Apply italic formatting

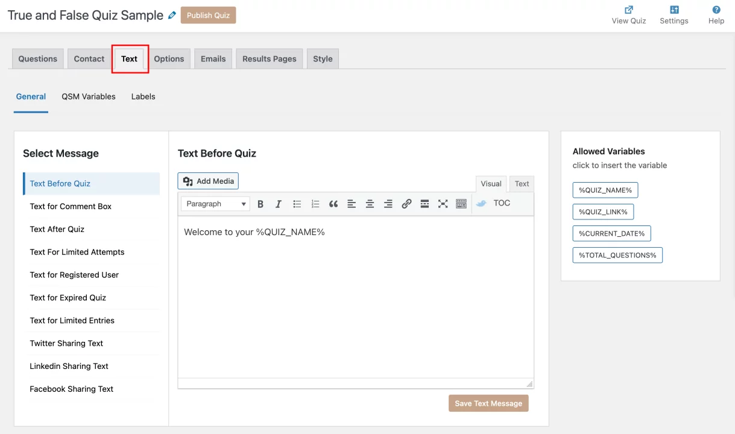coord(278,204)
